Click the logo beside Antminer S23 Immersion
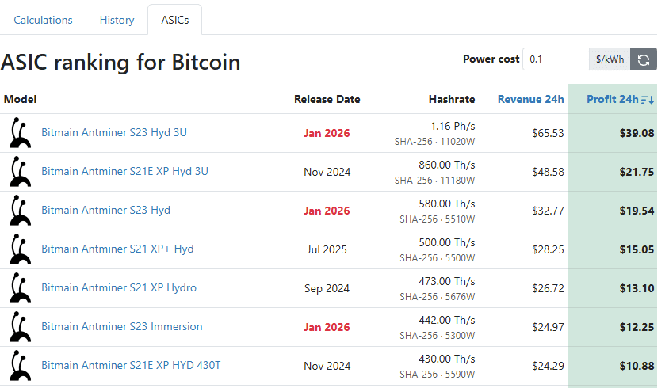The width and height of the screenshot is (669, 388). point(20,326)
